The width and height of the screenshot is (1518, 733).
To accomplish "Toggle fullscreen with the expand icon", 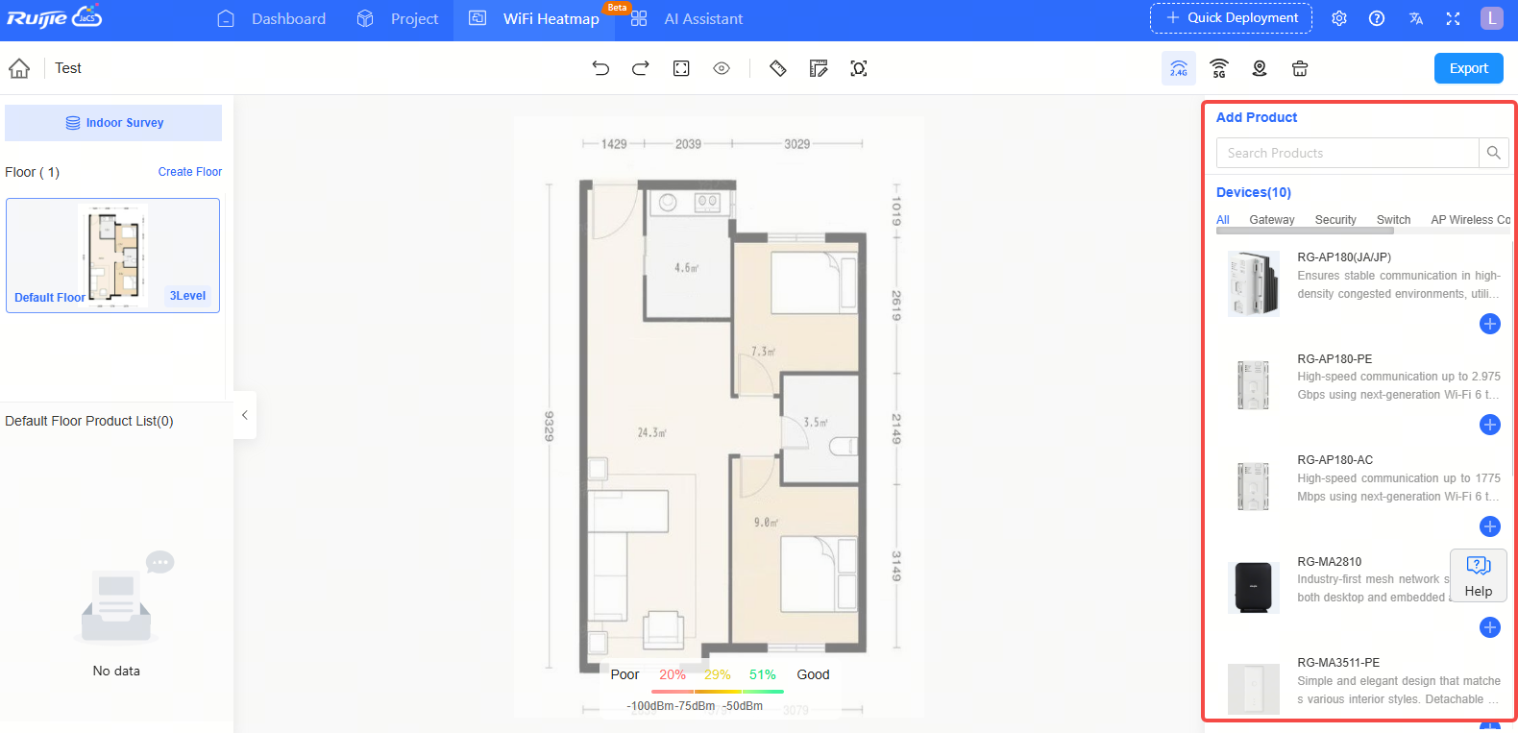I will (x=1453, y=18).
